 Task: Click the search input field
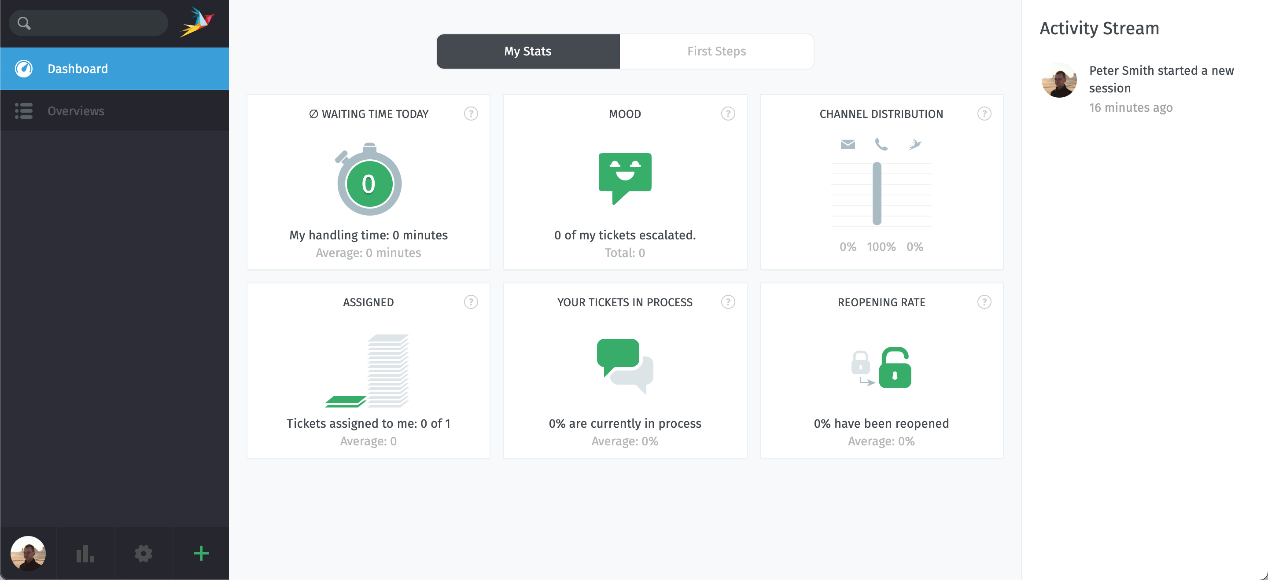[x=96, y=22]
